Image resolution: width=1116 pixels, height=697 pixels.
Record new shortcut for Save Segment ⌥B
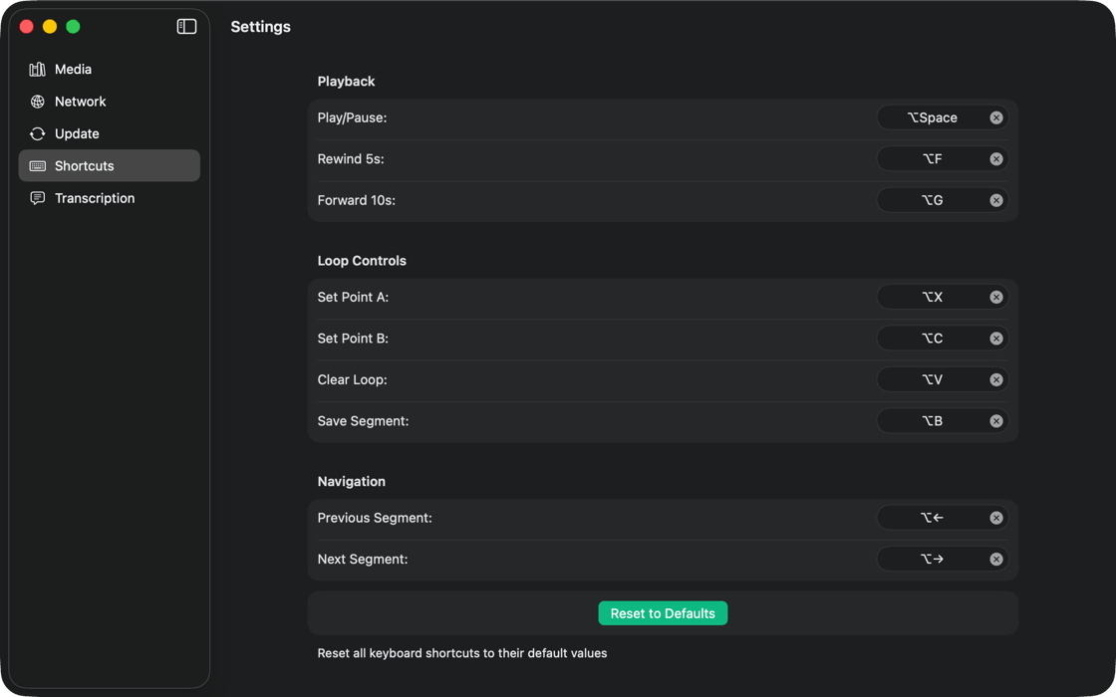coord(932,421)
